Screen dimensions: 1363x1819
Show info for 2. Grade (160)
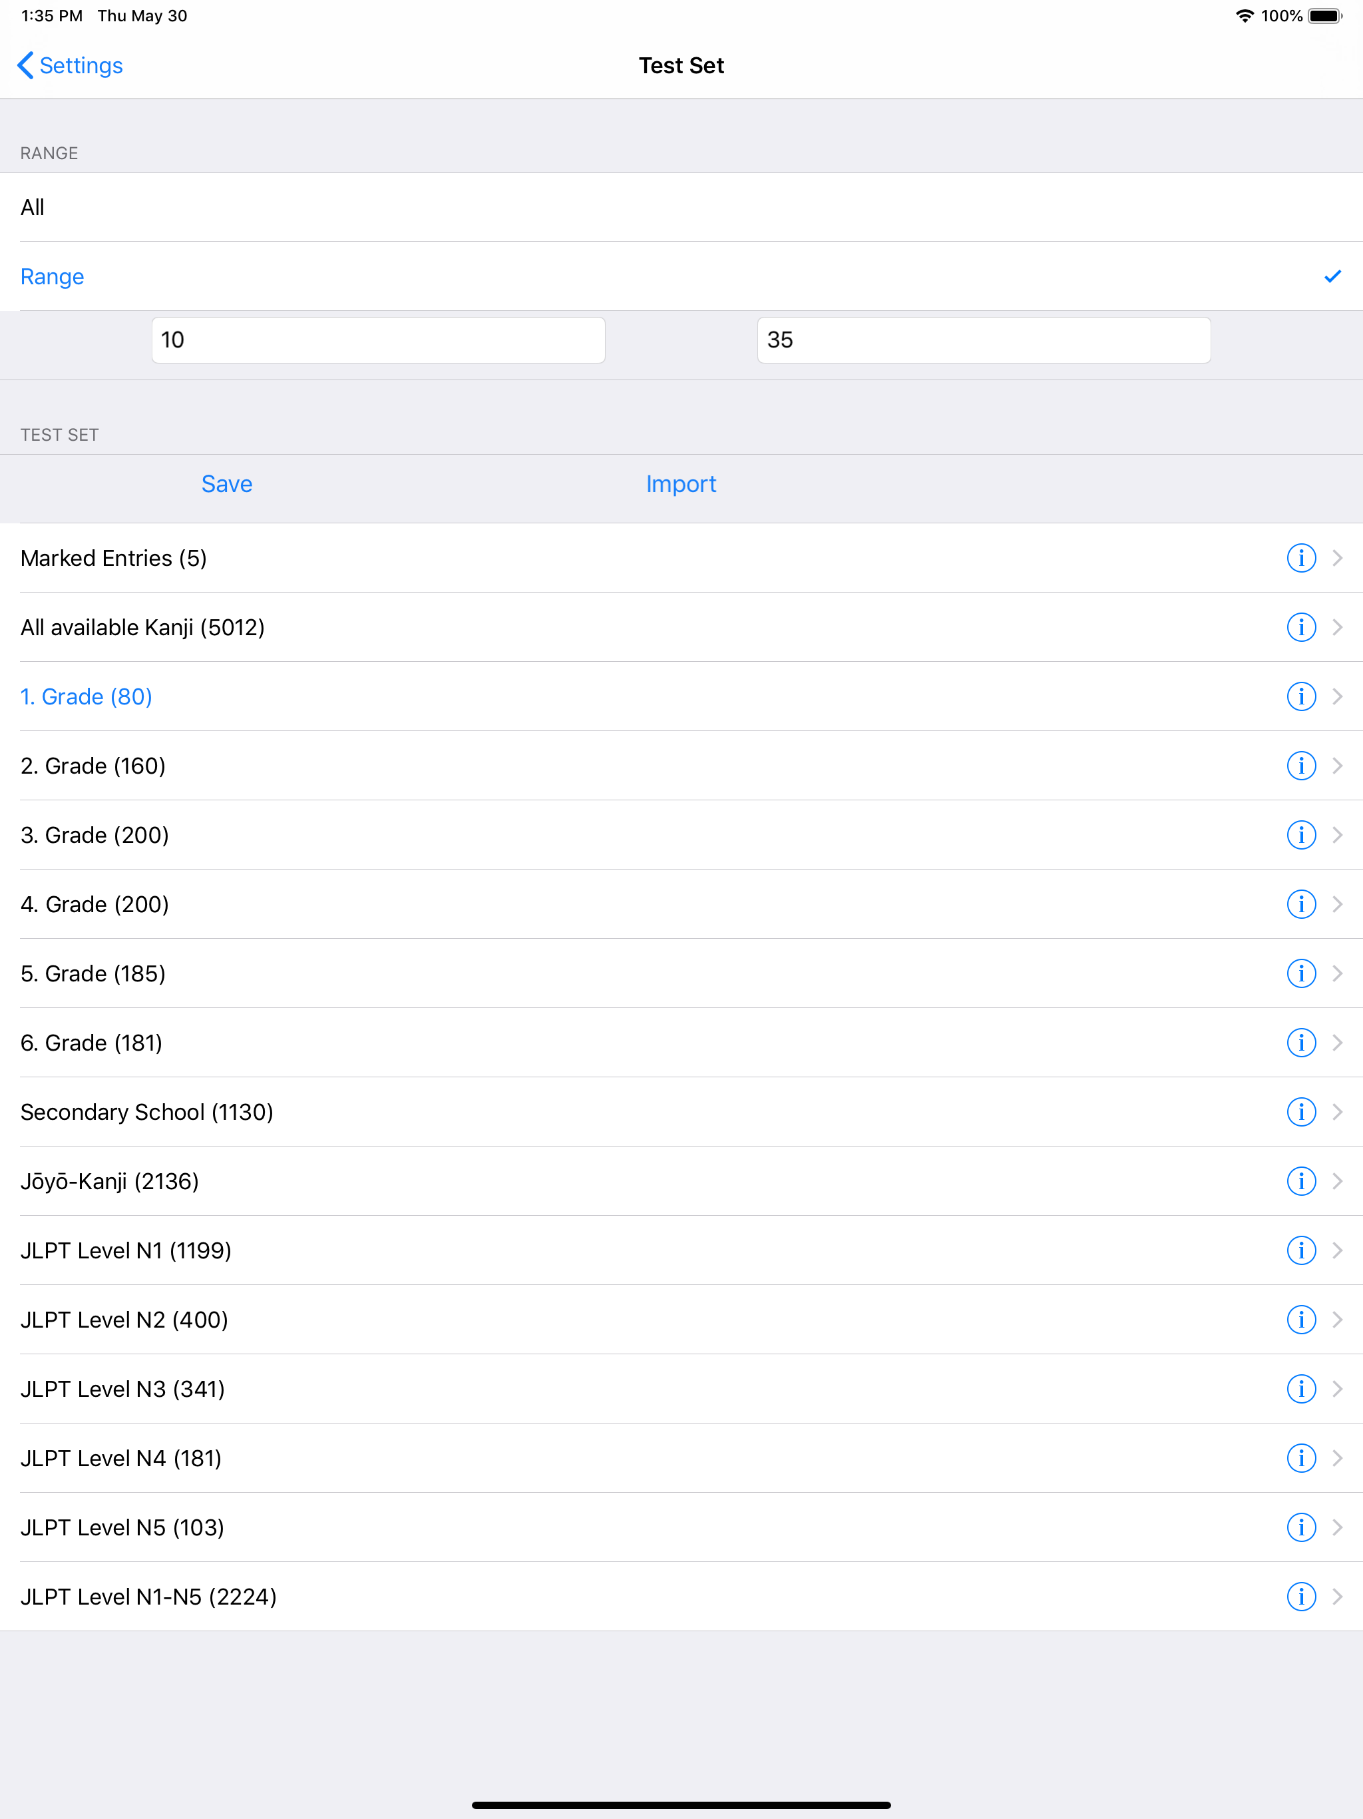pyautogui.click(x=1300, y=765)
